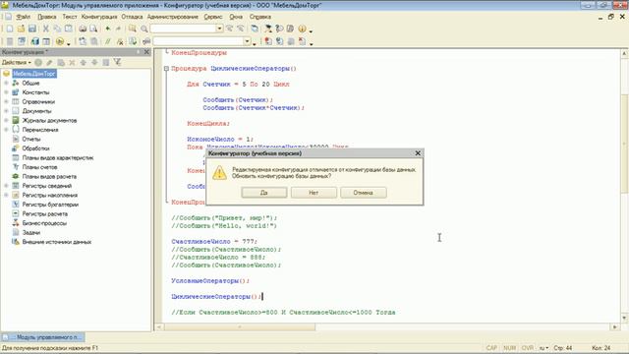Screen dimensions: 629x354
Task: Open the search text combo box dropdown arrow
Action: [x=219, y=29]
